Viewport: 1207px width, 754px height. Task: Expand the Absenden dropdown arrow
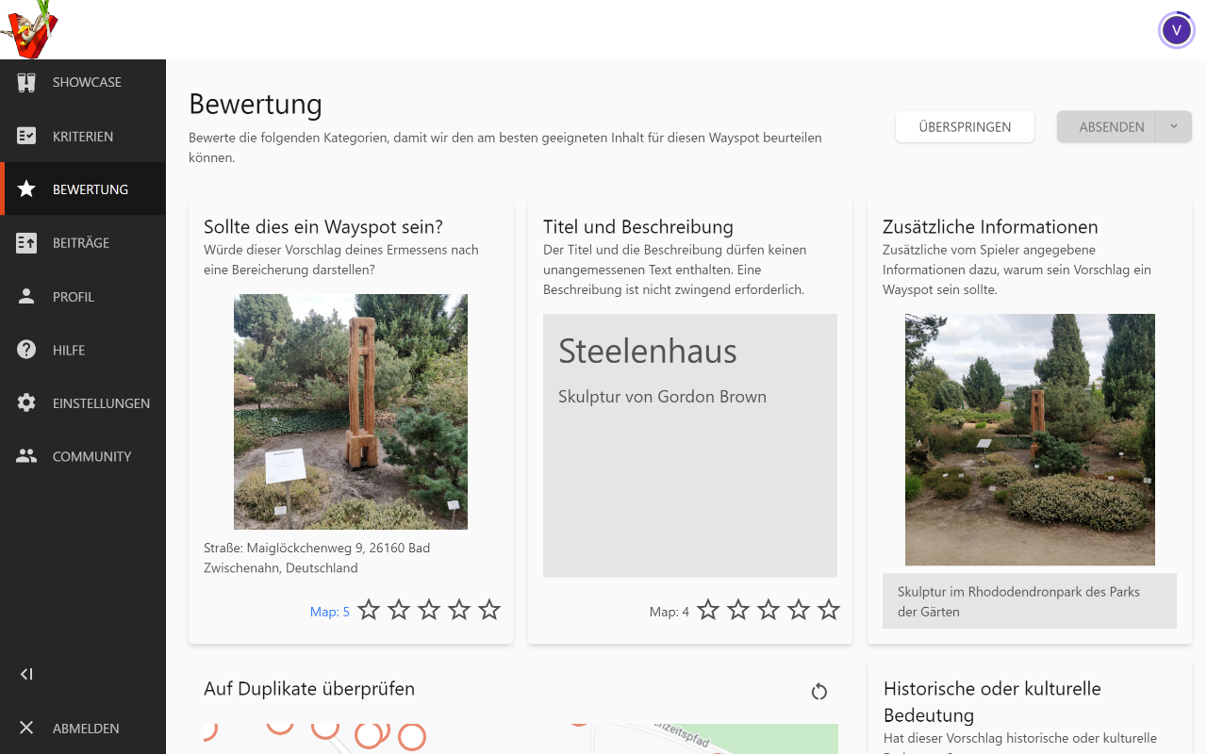pyautogui.click(x=1173, y=126)
